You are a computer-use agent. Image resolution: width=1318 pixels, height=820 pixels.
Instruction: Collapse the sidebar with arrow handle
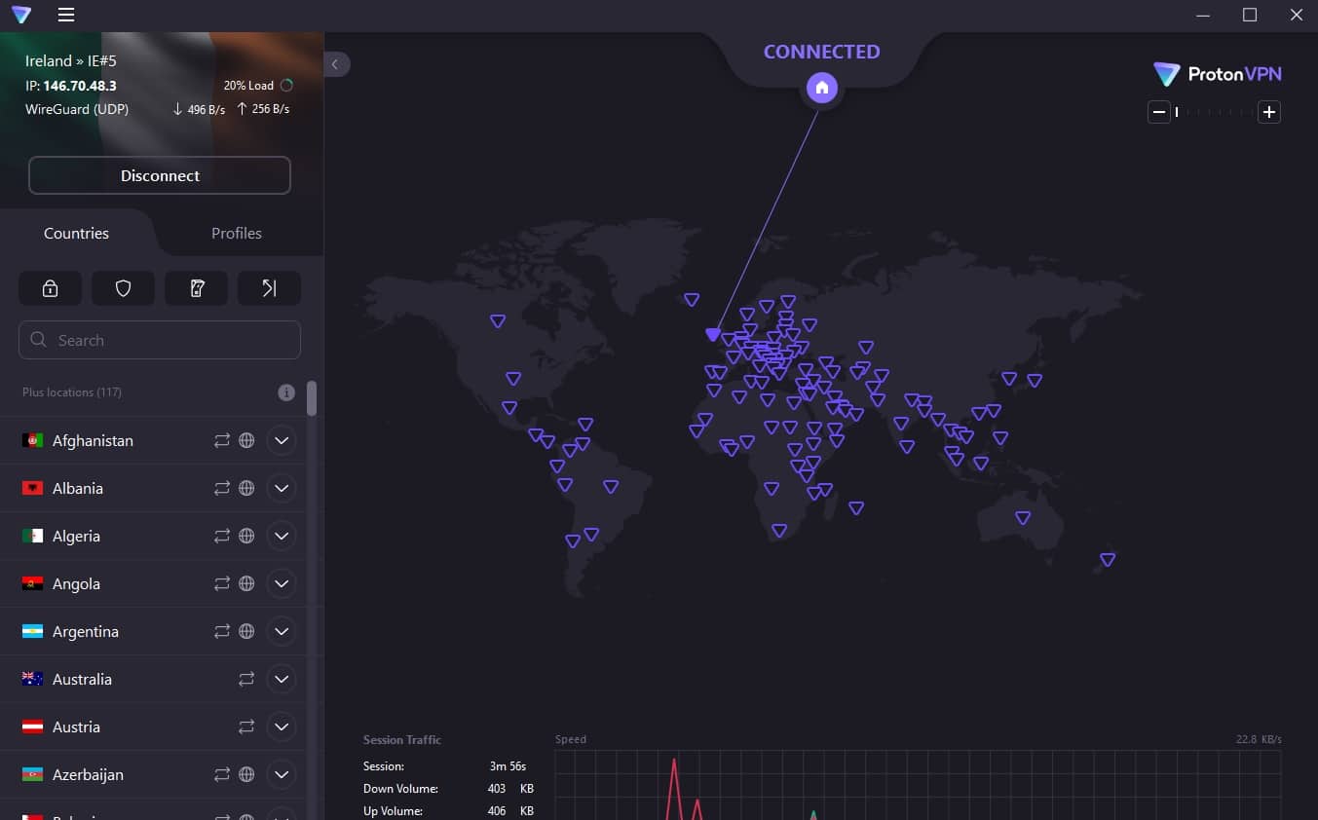coord(335,64)
